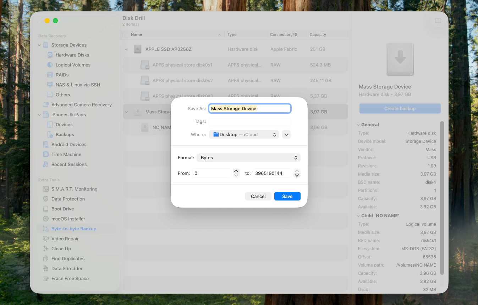
Task: Select the Time Machine sidebar item
Action: [x=76, y=155]
